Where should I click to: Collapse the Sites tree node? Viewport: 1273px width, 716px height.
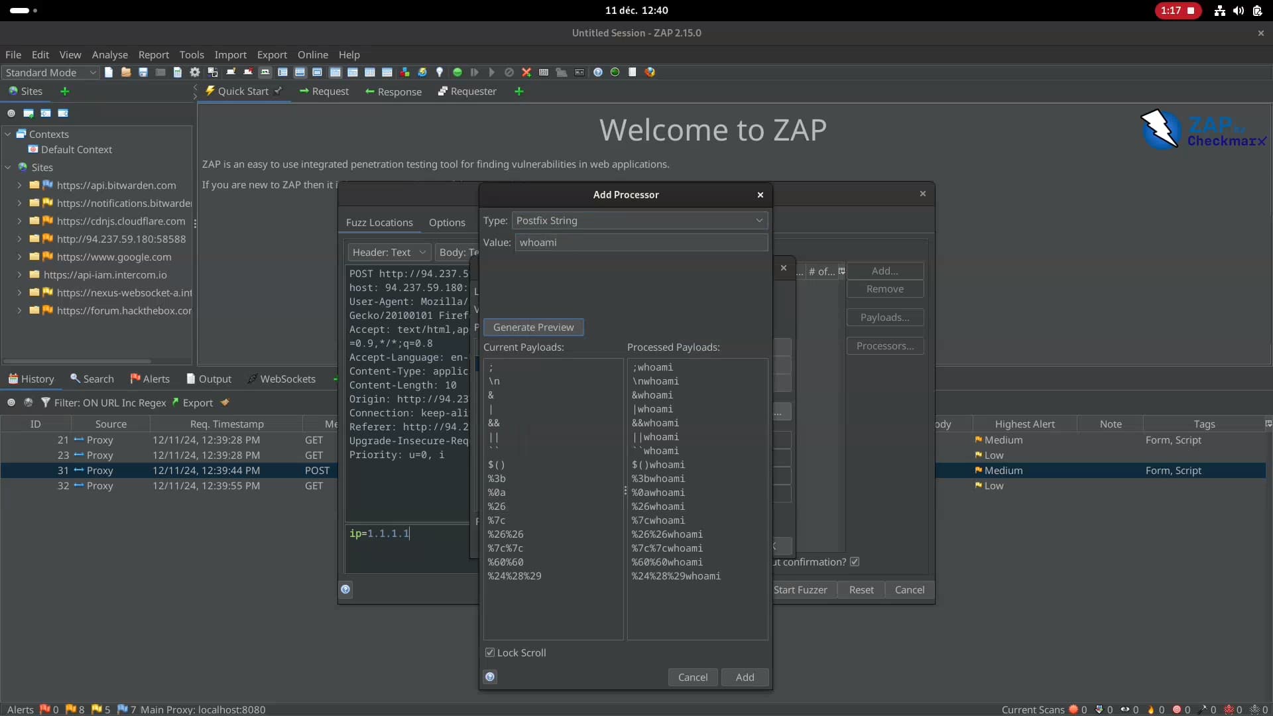(x=8, y=167)
